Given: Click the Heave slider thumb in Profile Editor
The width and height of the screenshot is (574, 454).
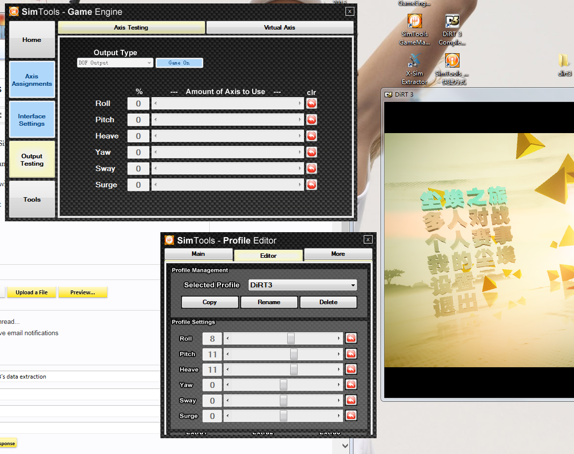Looking at the screenshot, I should point(294,370).
